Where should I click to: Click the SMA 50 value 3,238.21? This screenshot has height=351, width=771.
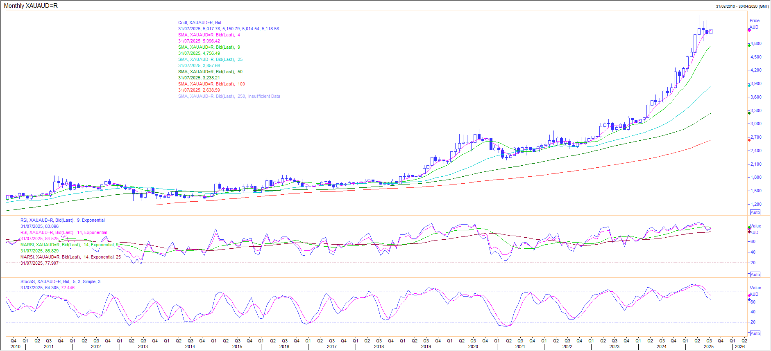pyautogui.click(x=199, y=78)
